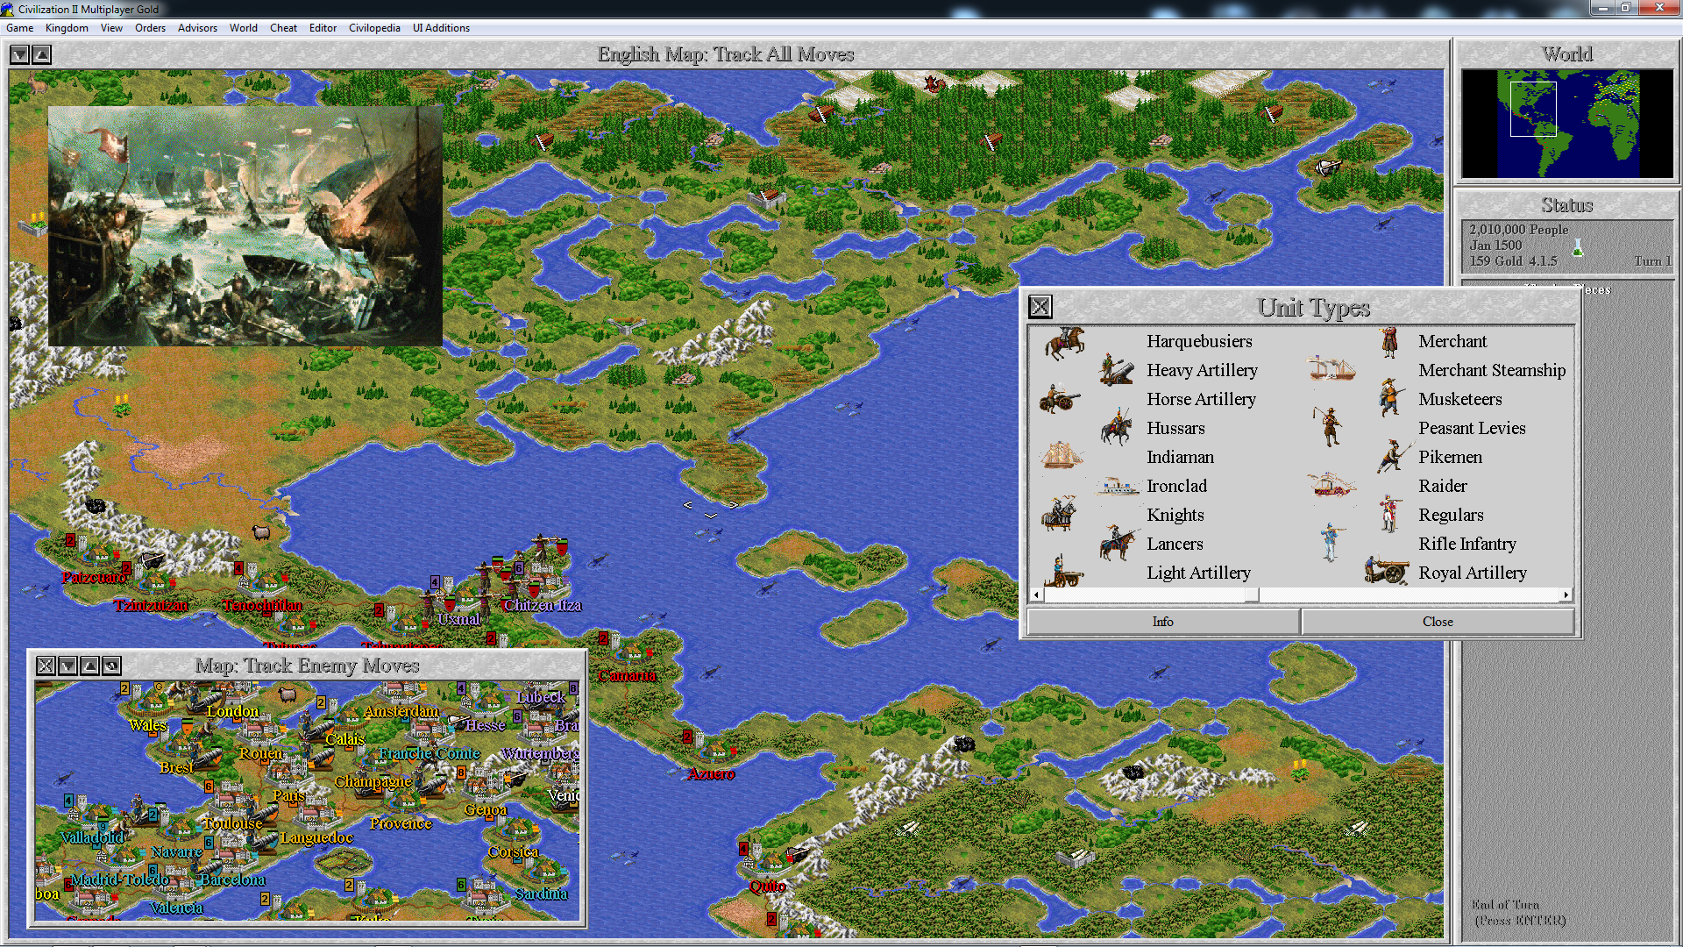Click the World minimap view rectangle
Screen dimensions: 1683x947
pos(1533,109)
